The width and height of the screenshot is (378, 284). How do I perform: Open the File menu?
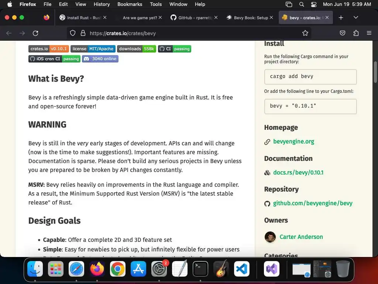[48, 4]
